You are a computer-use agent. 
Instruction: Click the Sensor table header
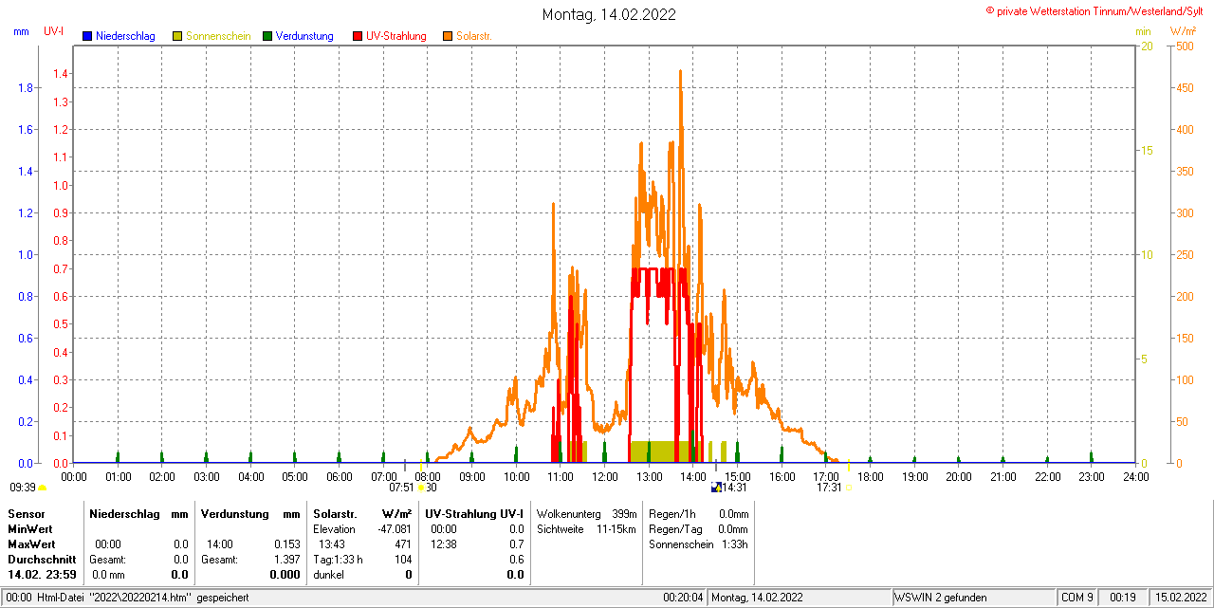pyautogui.click(x=26, y=513)
